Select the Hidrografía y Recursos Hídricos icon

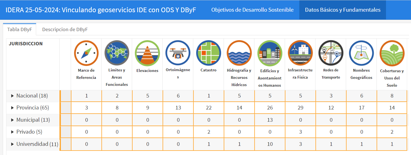point(239,53)
